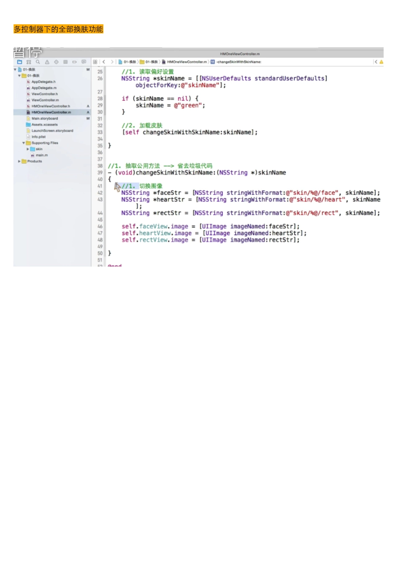Click the yellow warning icon in jump bar

[381, 62]
